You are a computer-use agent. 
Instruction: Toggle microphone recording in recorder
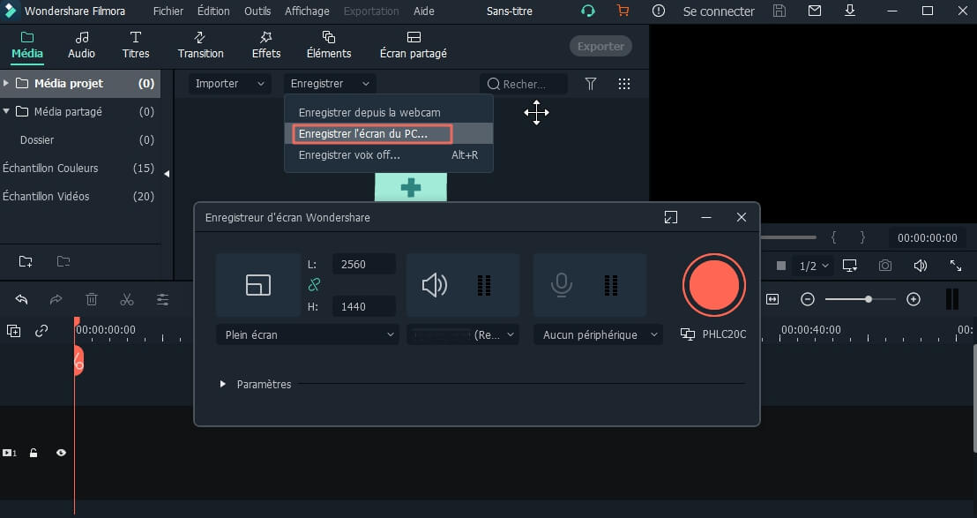[562, 285]
